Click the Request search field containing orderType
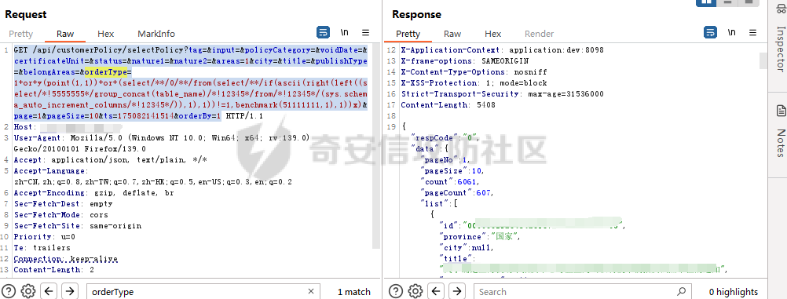The height and width of the screenshot is (299, 787). tap(203, 291)
